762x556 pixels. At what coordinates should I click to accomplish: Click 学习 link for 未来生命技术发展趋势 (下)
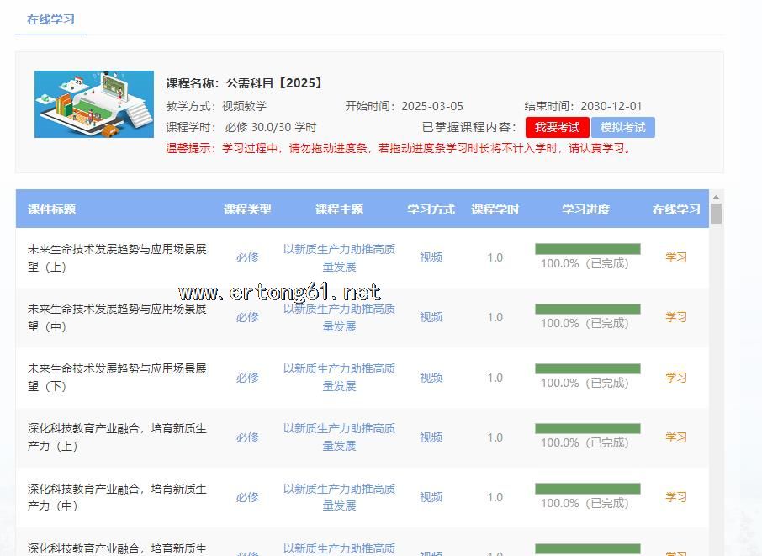click(676, 378)
